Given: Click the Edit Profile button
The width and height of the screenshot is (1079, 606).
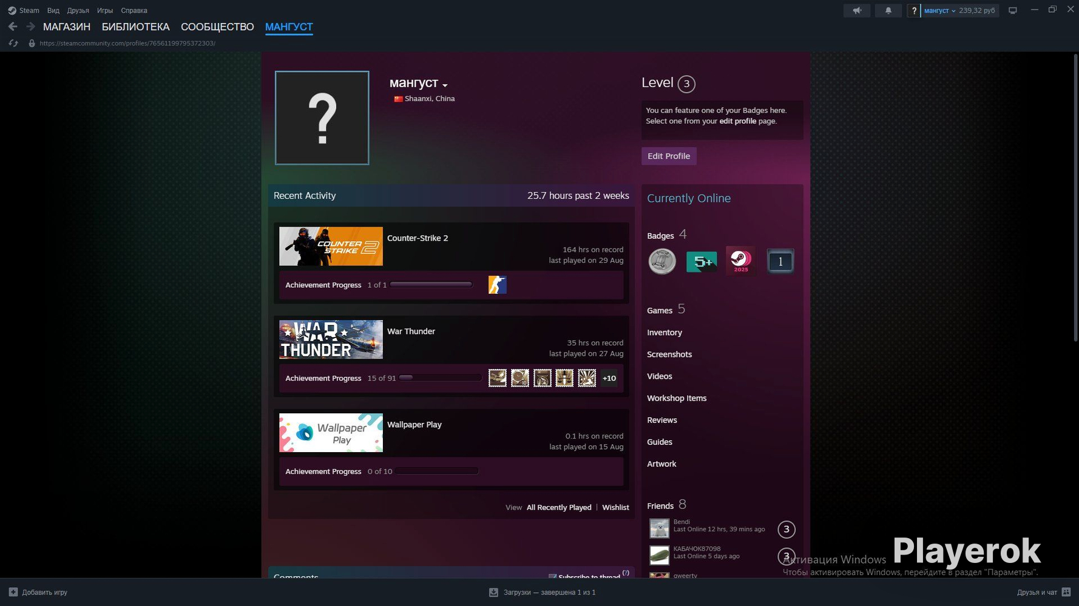Looking at the screenshot, I should pyautogui.click(x=669, y=156).
